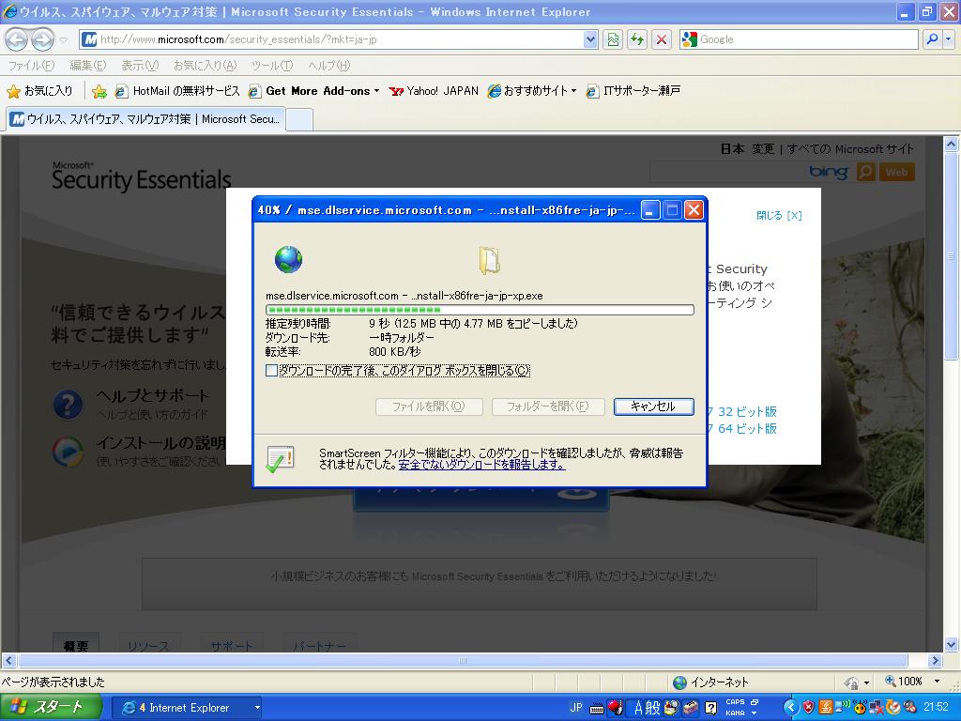This screenshot has width=961, height=721.
Task: Click the Windows スタート button
Action: [52, 708]
